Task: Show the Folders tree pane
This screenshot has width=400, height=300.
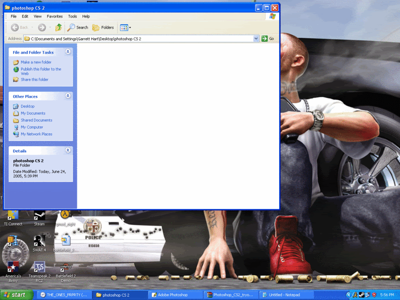Action: (x=103, y=27)
